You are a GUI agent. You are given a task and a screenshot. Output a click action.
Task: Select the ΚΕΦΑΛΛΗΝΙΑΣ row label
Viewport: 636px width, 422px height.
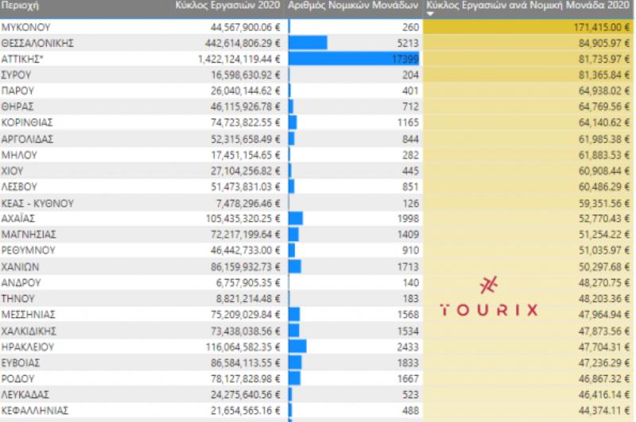tap(35, 410)
